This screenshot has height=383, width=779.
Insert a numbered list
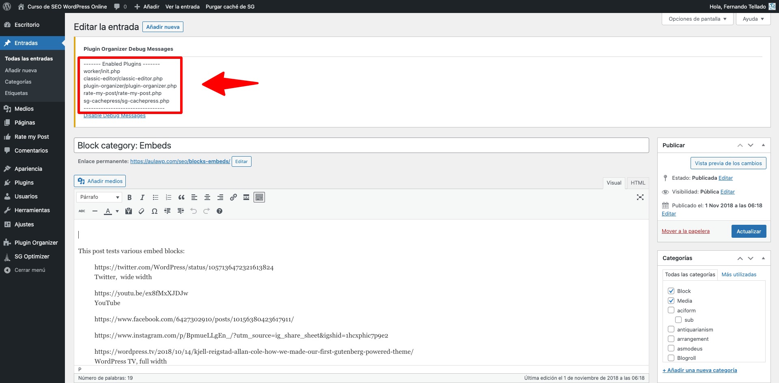[168, 197]
